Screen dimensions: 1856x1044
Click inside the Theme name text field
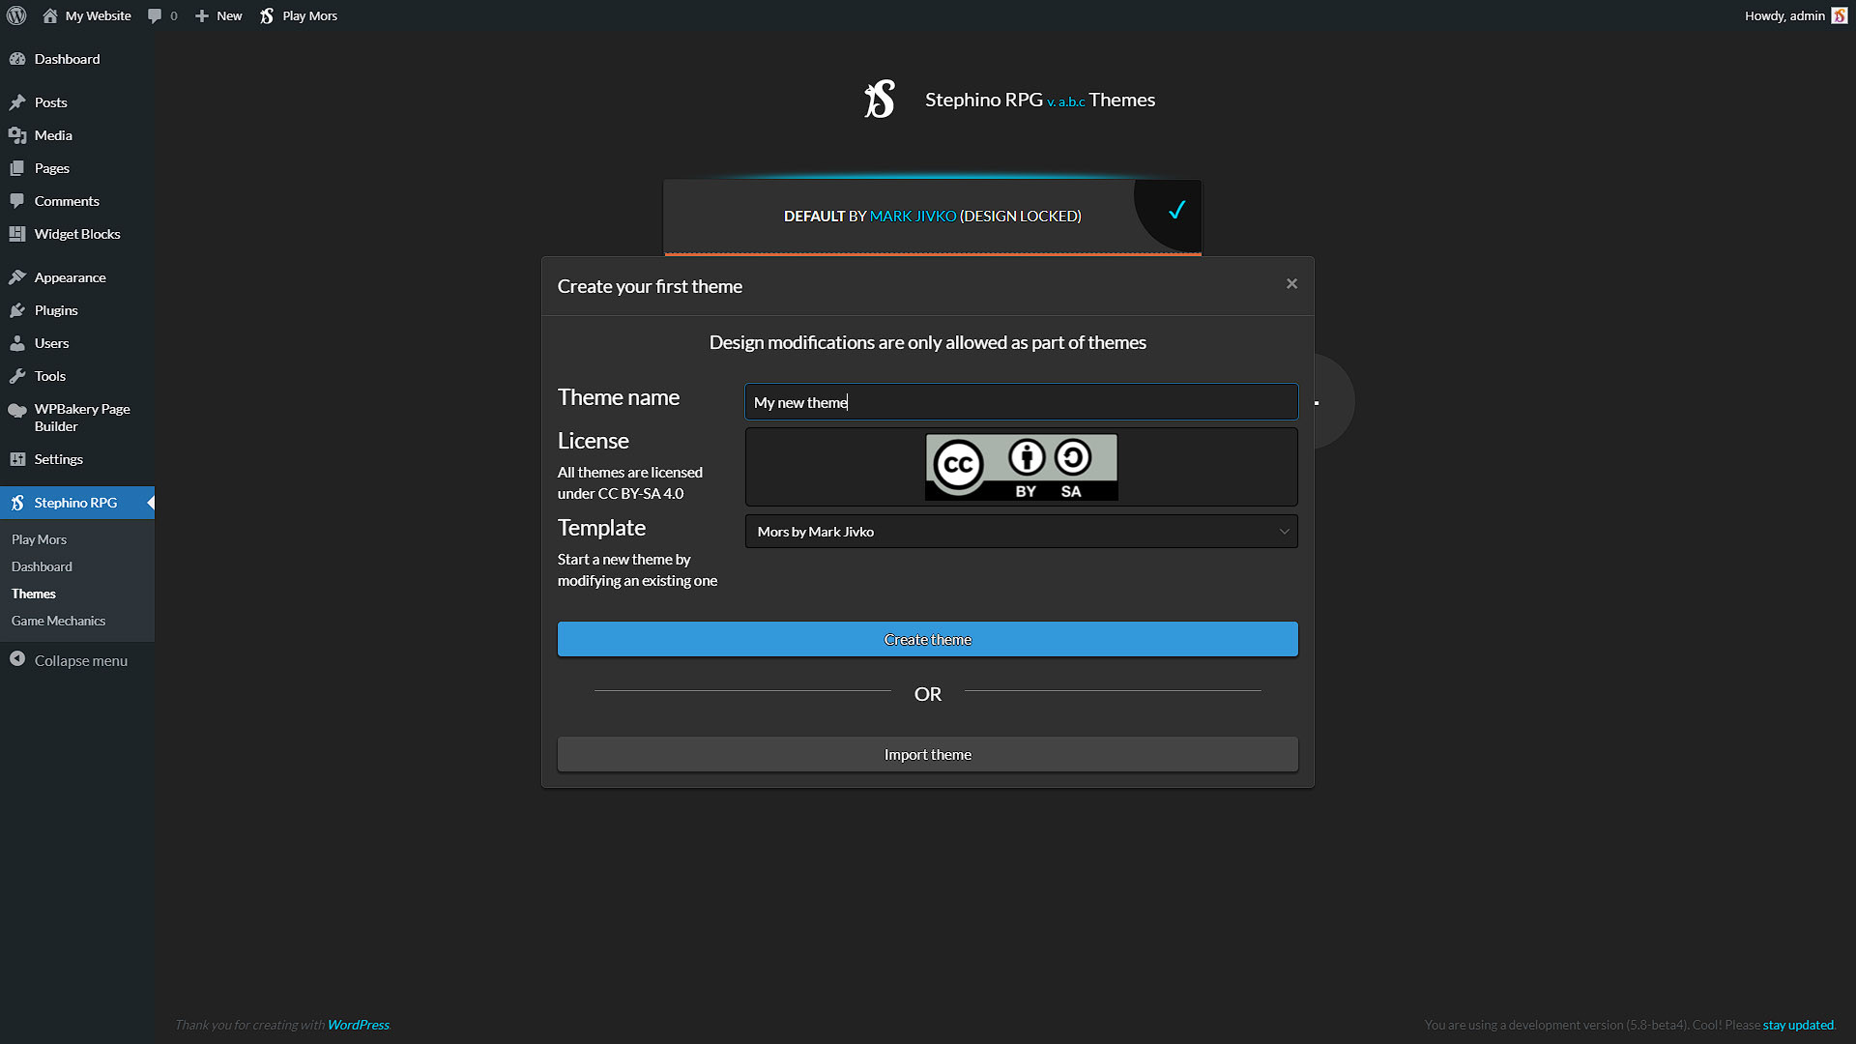click(x=1021, y=401)
